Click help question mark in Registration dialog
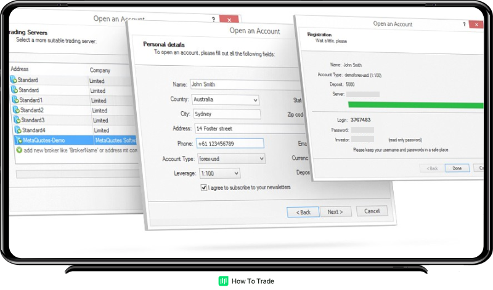 [x=463, y=24]
